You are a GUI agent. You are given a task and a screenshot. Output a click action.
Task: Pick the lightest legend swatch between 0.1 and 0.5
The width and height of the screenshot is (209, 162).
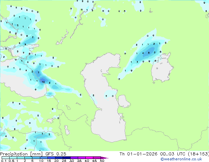pyautogui.click(x=6, y=158)
